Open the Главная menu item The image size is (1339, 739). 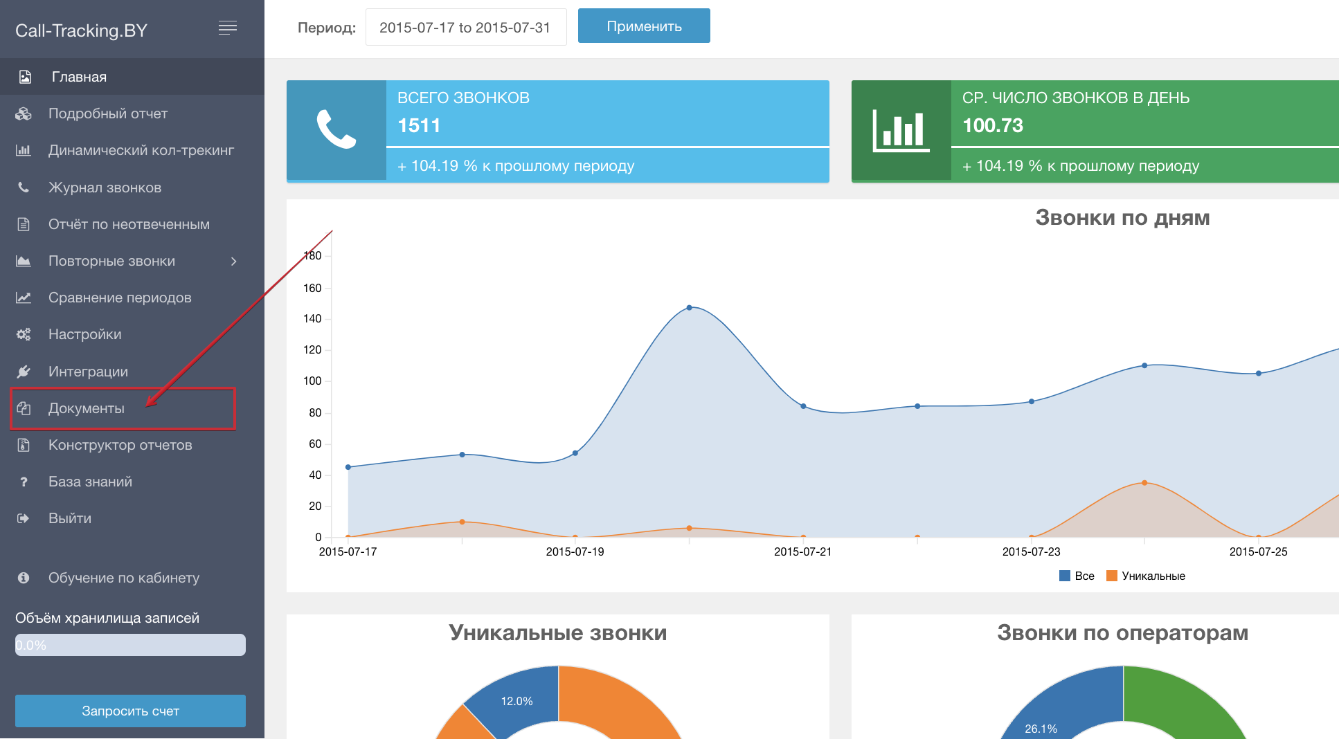pos(132,77)
